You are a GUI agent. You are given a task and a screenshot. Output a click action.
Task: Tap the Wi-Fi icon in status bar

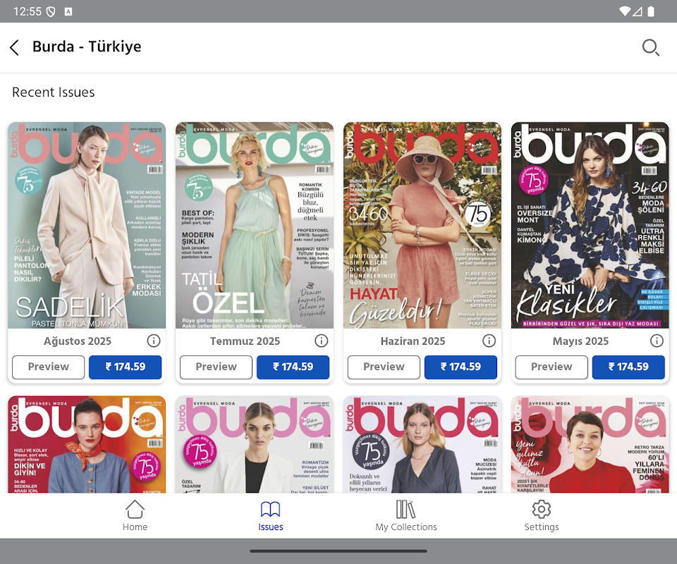point(624,11)
